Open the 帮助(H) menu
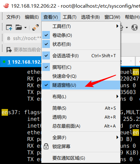 pos(132,17)
